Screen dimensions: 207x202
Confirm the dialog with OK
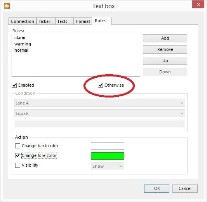point(157,188)
